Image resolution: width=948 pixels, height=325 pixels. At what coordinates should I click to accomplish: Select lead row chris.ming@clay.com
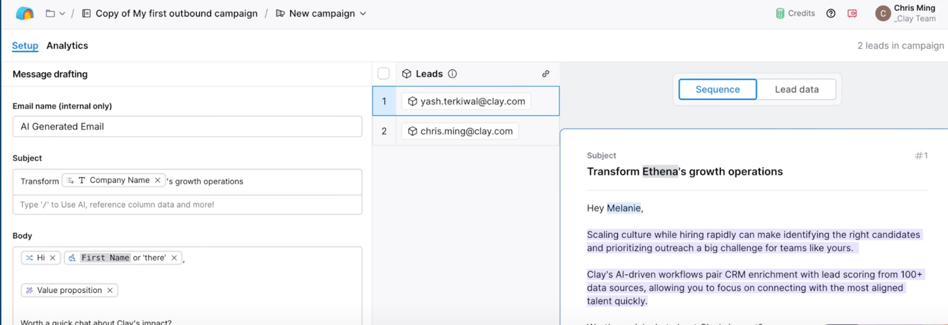click(x=466, y=131)
